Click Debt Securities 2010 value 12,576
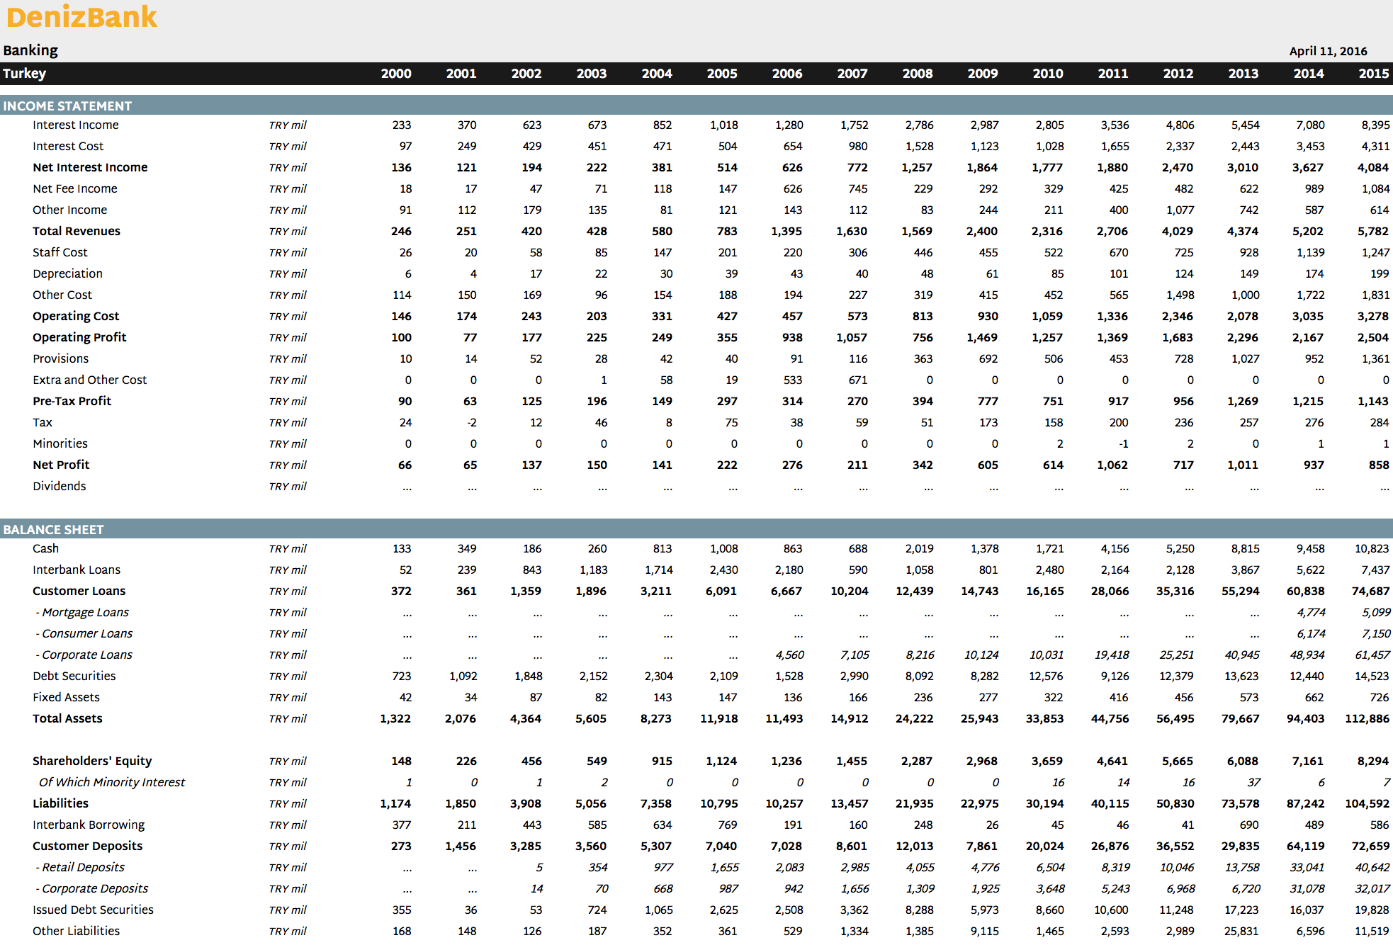This screenshot has width=1393, height=945. point(1047,676)
